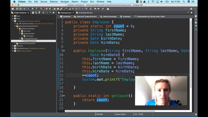Close the Project Explorer view tab

tap(28, 13)
